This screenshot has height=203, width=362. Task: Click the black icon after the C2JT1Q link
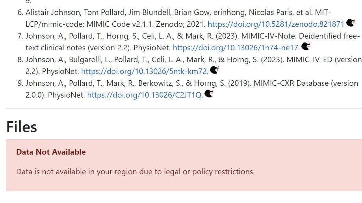(x=209, y=94)
